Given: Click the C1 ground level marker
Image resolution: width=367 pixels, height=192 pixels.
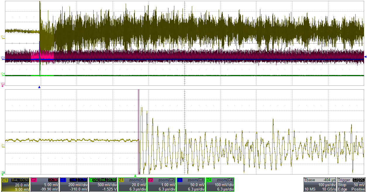Looking at the screenshot, I should [3, 37].
